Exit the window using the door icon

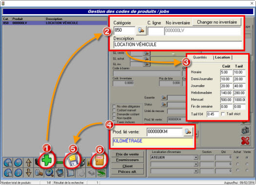point(99,160)
